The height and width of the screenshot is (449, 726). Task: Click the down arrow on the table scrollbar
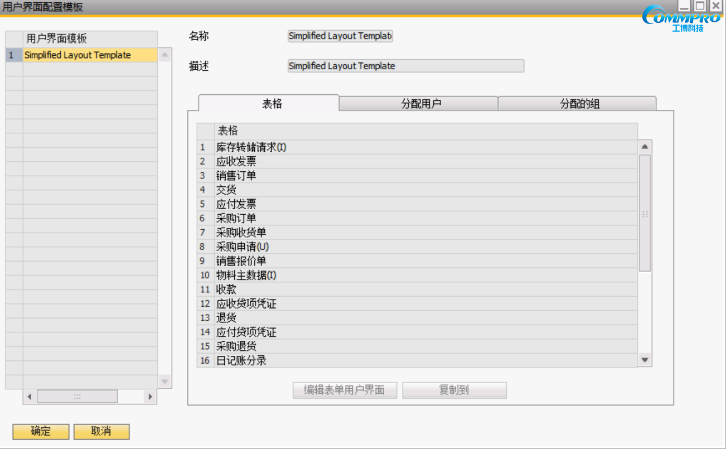pos(644,360)
